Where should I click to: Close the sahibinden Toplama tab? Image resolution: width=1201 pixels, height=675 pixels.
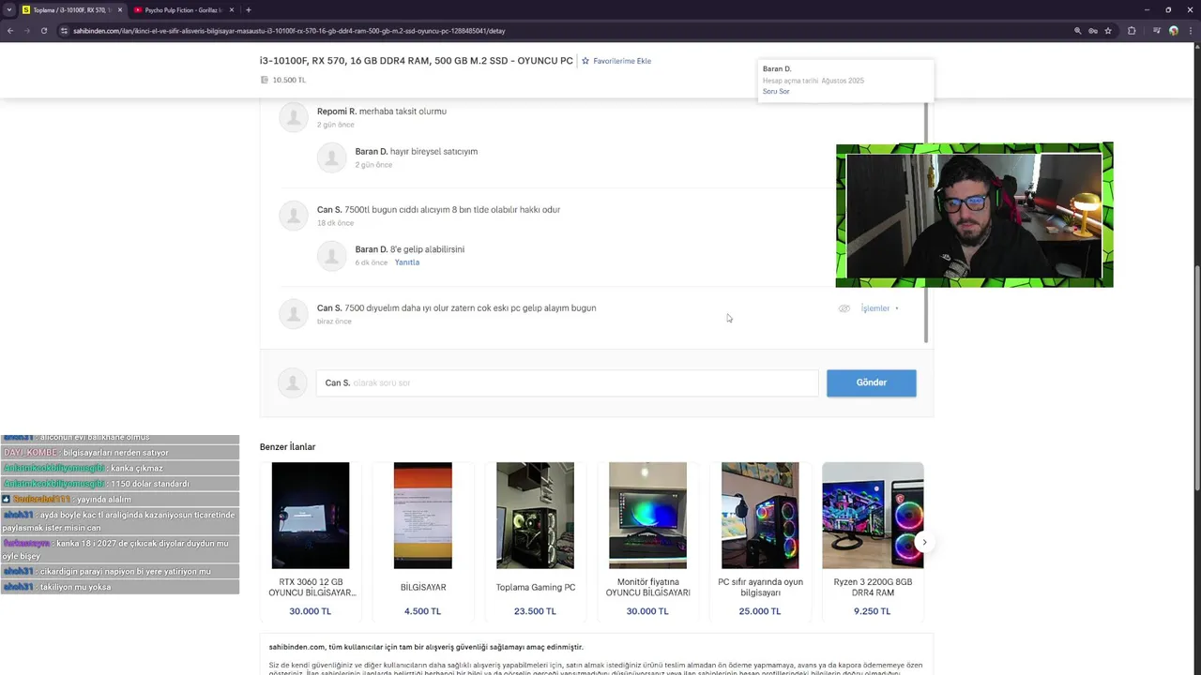pos(120,10)
